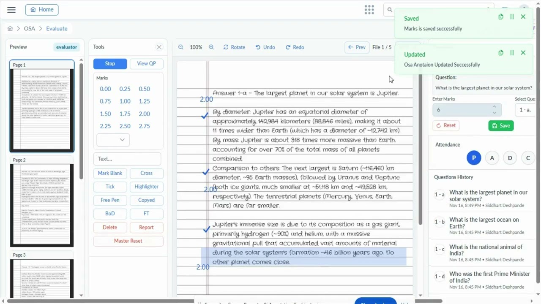Select the BoD tool
Screen dimensions: 541x304
point(110,214)
